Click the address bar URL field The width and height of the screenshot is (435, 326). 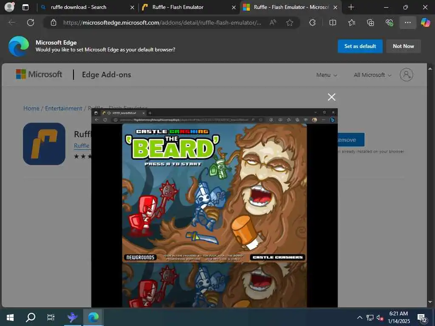tap(162, 23)
